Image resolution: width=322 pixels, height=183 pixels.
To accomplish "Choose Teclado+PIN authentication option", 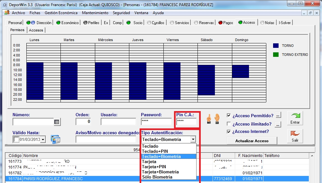I will pyautogui.click(x=169, y=151).
